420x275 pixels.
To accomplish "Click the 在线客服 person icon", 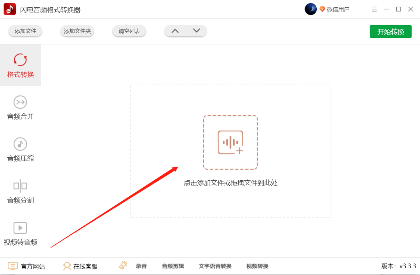I will click(67, 266).
